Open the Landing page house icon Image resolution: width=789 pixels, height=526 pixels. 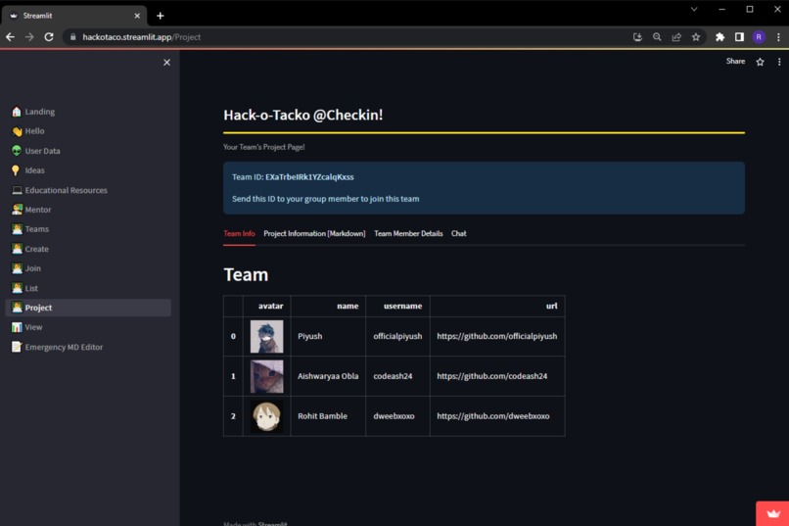17,112
